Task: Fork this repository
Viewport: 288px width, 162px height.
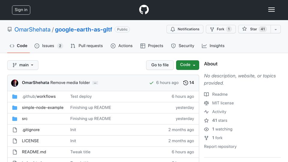Action: [x=220, y=29]
